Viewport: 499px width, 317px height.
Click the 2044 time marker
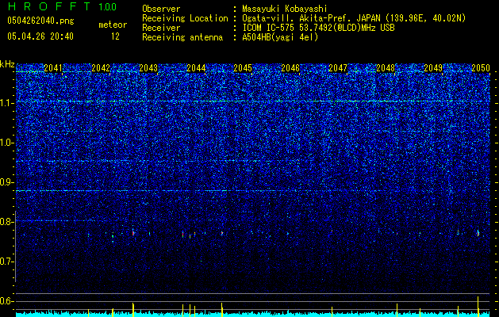click(x=196, y=68)
